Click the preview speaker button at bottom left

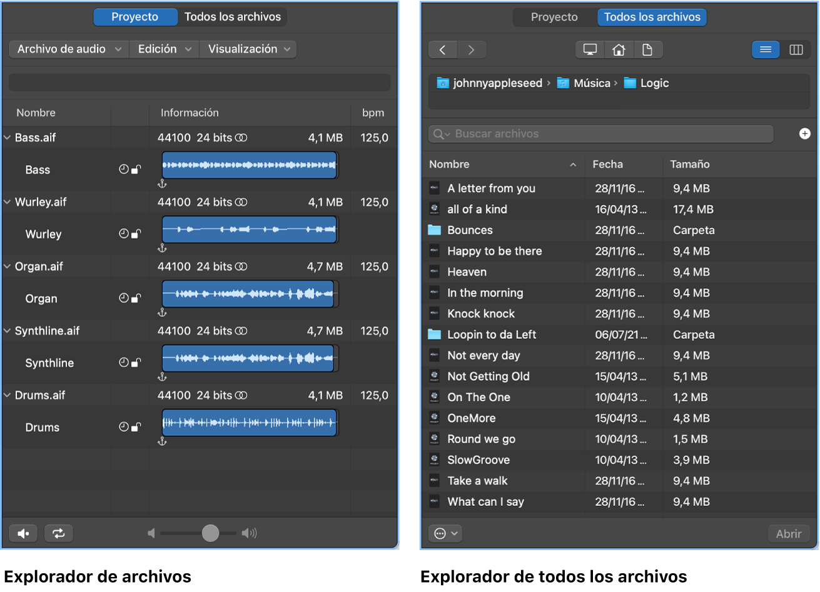click(x=23, y=533)
